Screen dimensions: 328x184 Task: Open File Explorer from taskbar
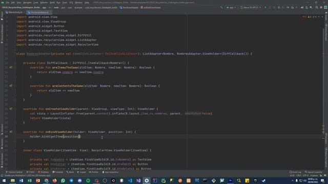tap(13, 180)
